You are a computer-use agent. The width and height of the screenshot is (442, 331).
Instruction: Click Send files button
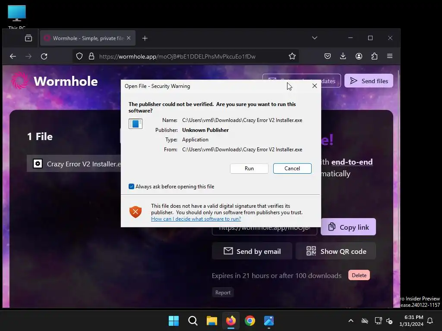[x=369, y=81]
